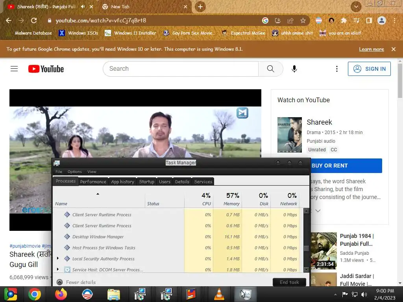Click the YouTube page vertical scrollbar
The image size is (403, 302).
click(x=400, y=81)
